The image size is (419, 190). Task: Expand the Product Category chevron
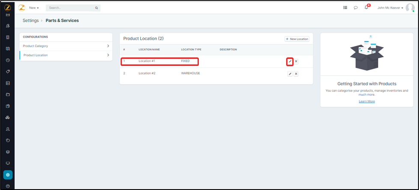108,46
